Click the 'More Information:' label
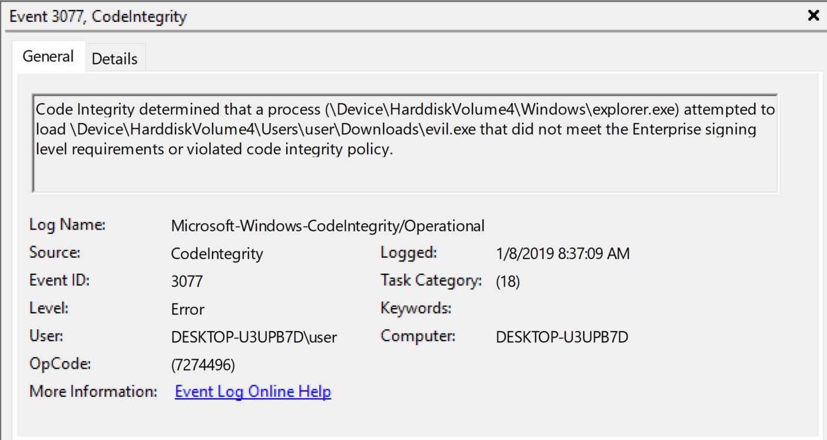 pyautogui.click(x=93, y=392)
